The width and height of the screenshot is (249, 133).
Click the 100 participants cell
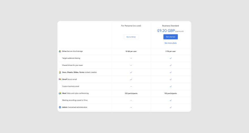(x=131, y=93)
